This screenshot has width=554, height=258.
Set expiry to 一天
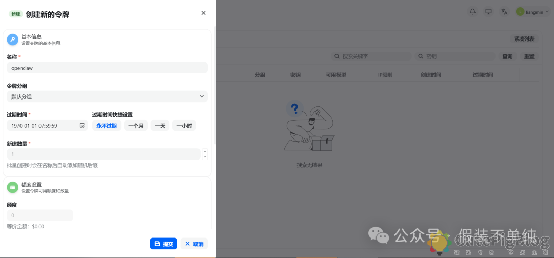click(160, 126)
